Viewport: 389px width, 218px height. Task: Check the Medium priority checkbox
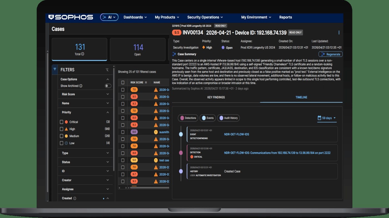[62, 136]
